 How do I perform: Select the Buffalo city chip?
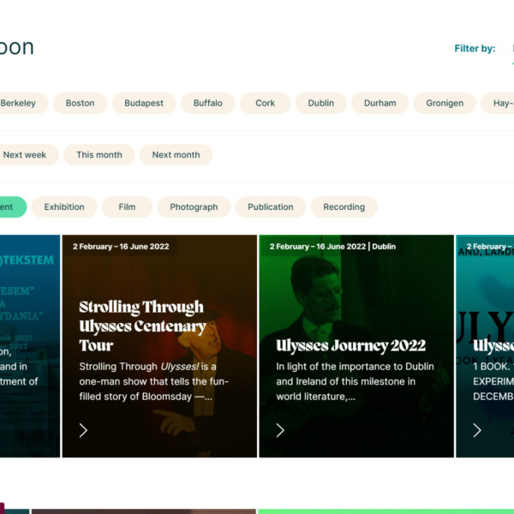point(207,103)
